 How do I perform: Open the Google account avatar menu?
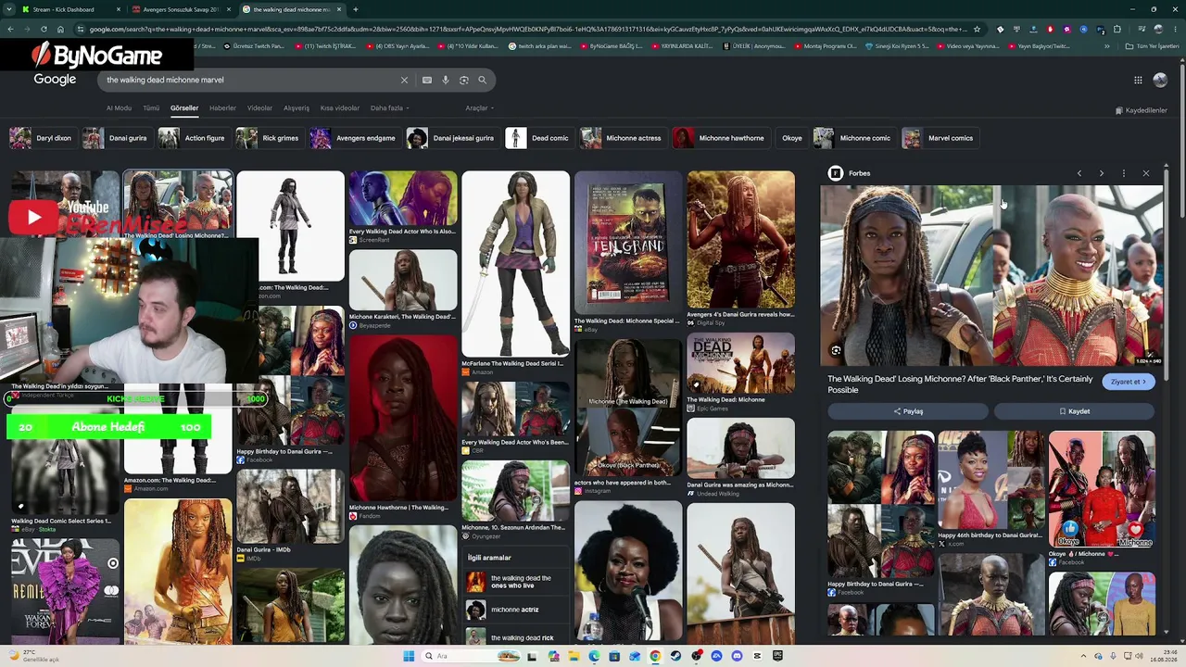[x=1160, y=80]
